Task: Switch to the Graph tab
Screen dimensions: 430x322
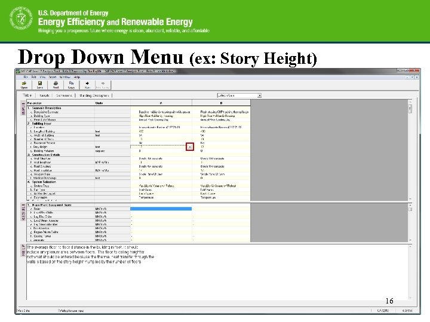Action: coord(44,95)
